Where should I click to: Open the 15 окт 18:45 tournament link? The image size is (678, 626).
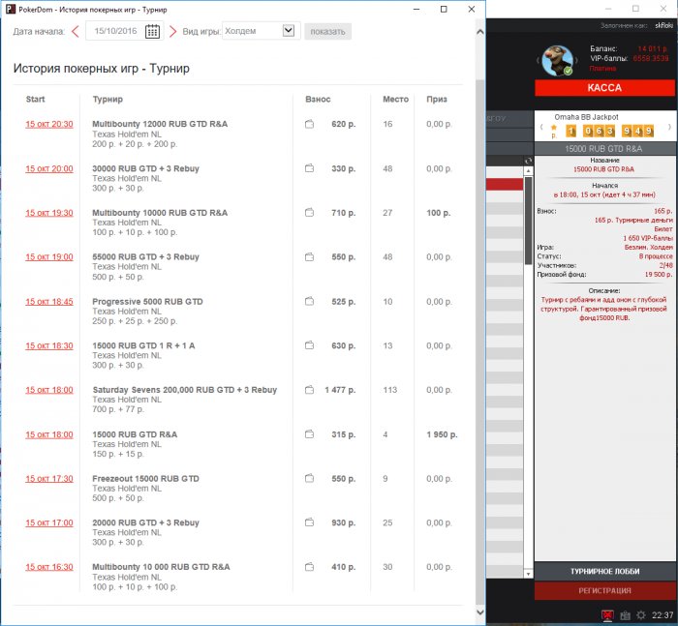click(48, 302)
